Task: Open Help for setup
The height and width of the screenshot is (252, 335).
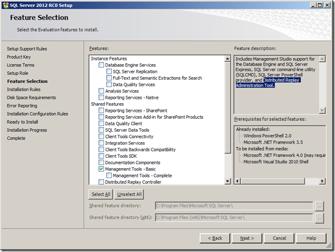Action: (311, 238)
